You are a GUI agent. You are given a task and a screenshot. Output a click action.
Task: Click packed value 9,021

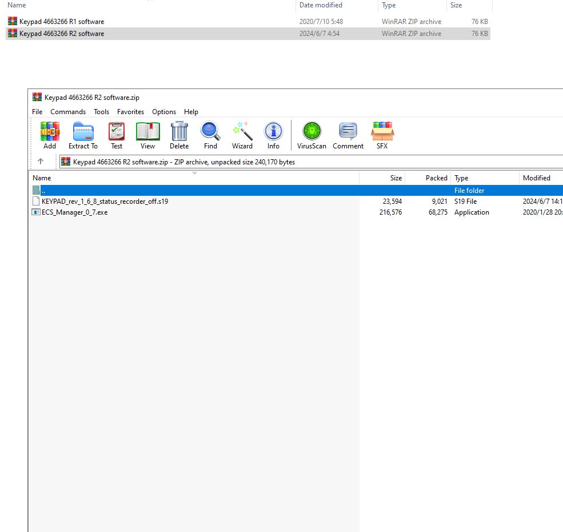tap(440, 201)
